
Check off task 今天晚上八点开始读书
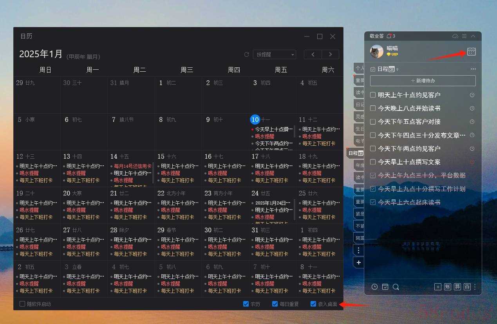coord(373,108)
